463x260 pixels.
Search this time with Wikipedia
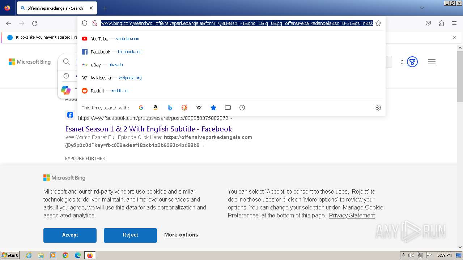click(199, 108)
